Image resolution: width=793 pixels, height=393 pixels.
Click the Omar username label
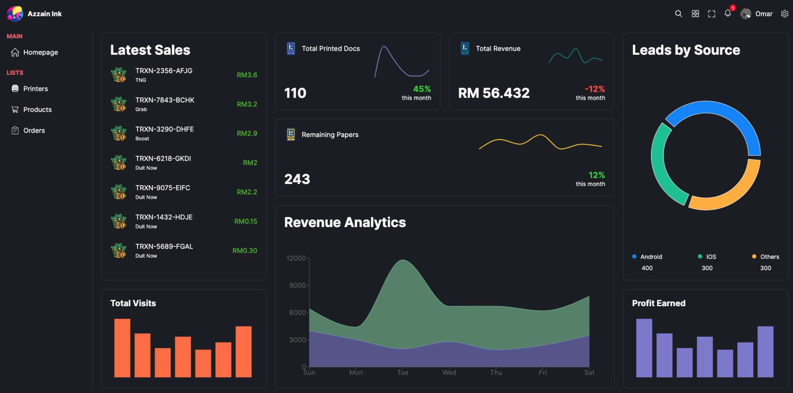[x=764, y=14]
